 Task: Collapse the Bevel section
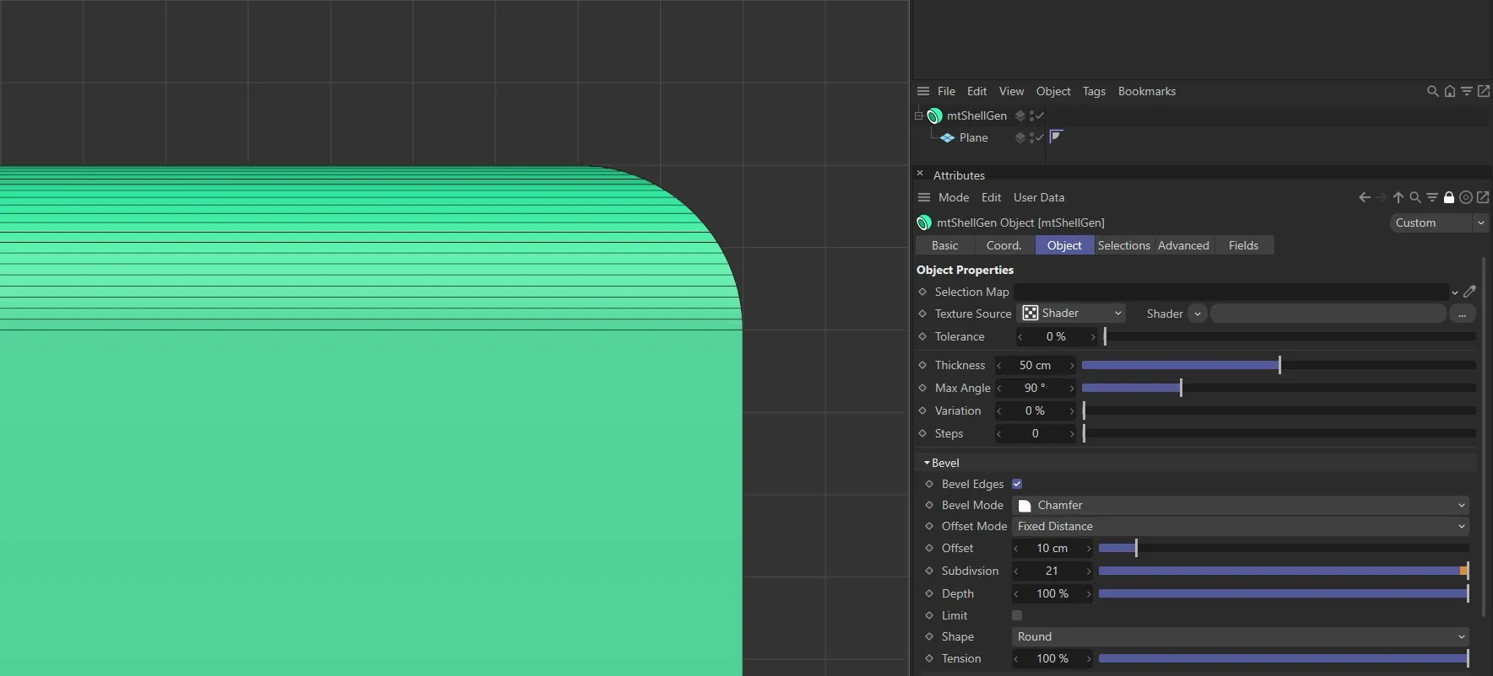pos(927,463)
